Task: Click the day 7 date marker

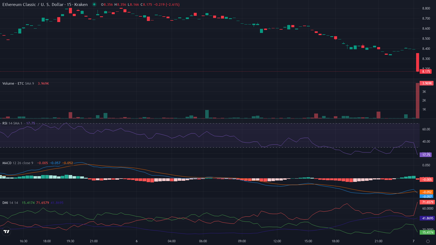Action: (x=413, y=241)
